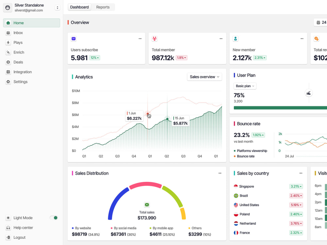Click the User Plan thumbs-up marker icon
Image resolution: width=327 pixels, height=245 pixels.
coord(309,93)
